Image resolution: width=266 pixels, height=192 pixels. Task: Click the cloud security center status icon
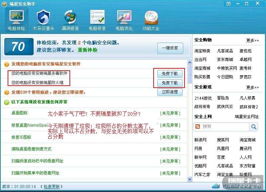coord(216,186)
